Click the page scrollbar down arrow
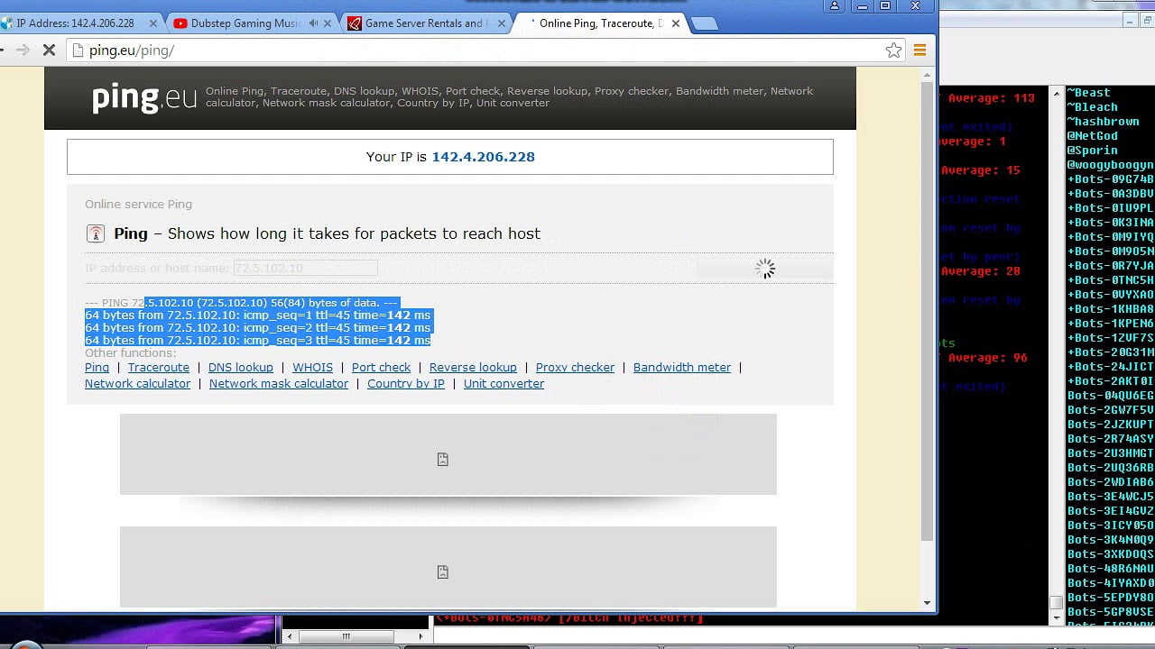The height and width of the screenshot is (649, 1155). 927,603
